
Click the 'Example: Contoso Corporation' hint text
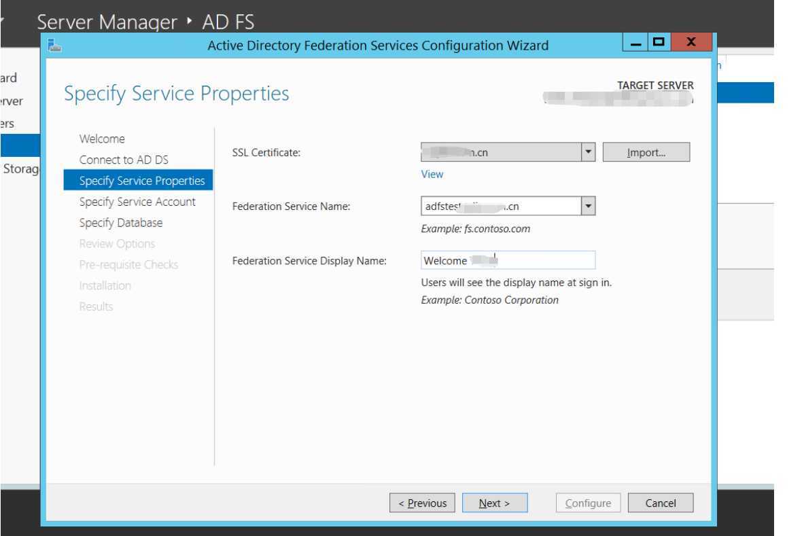click(x=490, y=300)
